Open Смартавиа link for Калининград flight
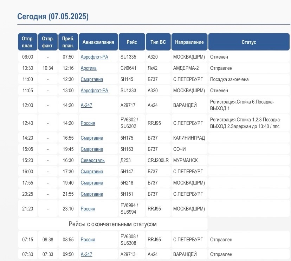This screenshot has width=291, height=261. click(x=92, y=138)
